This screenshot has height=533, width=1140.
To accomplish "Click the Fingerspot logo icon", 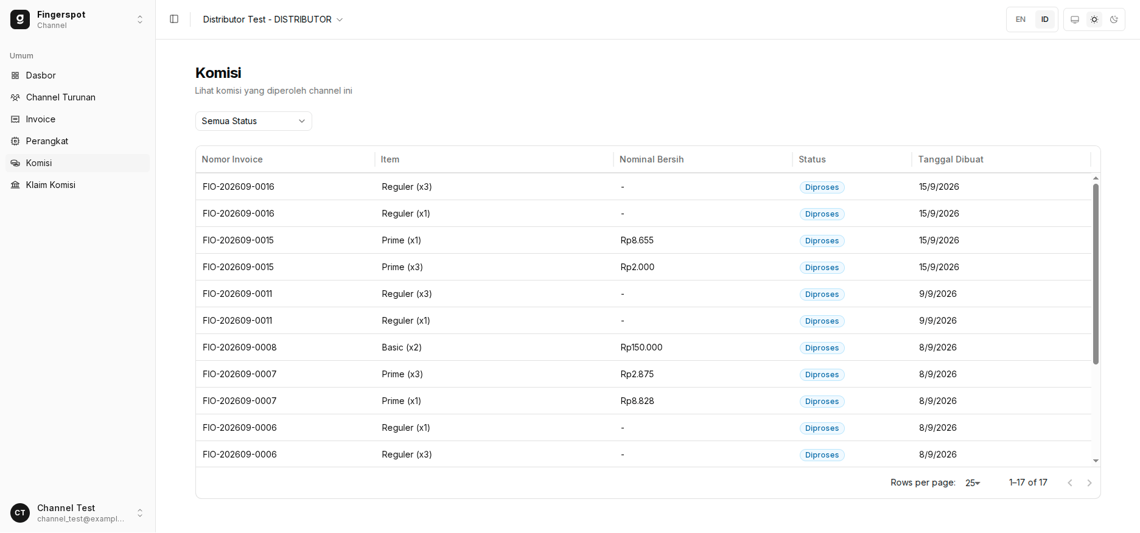I will 20,19.
